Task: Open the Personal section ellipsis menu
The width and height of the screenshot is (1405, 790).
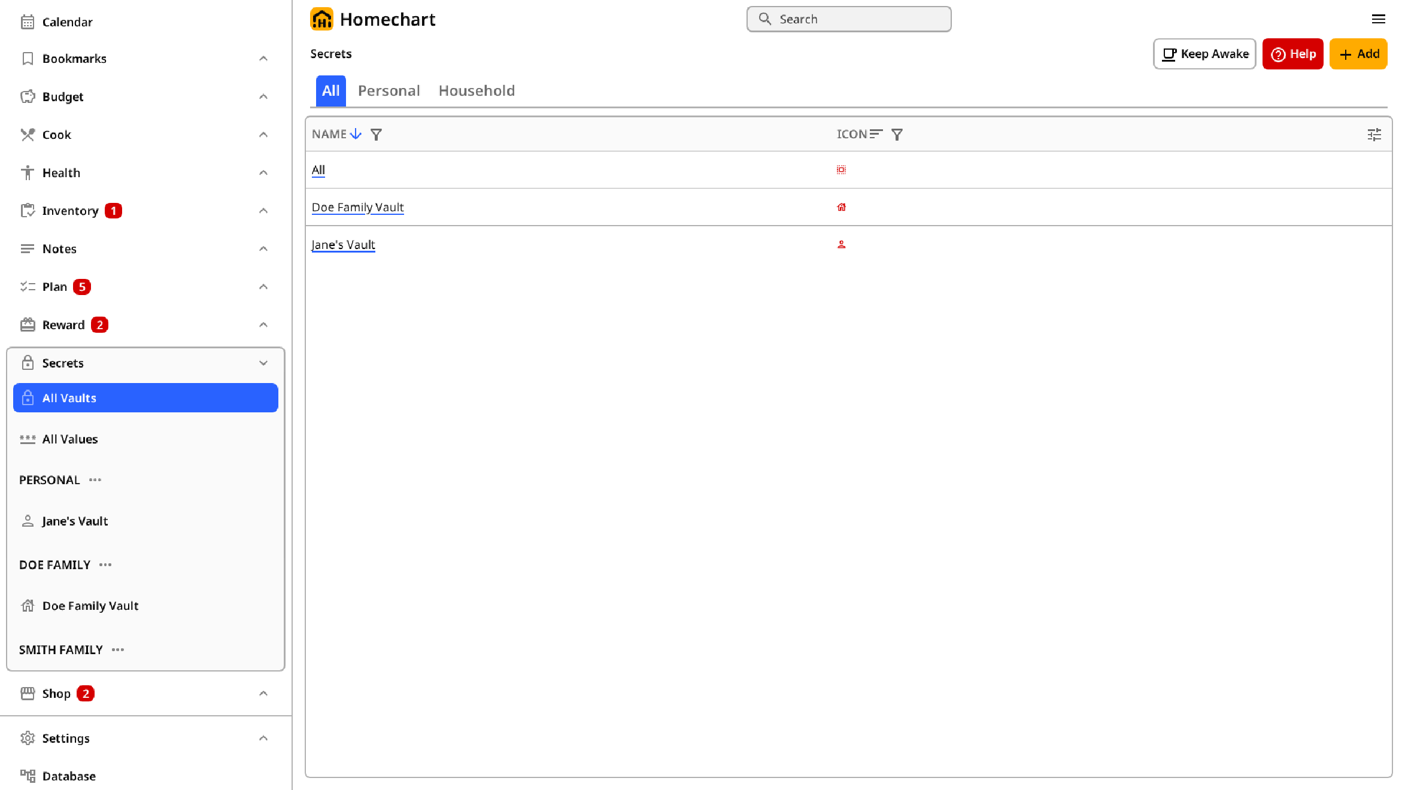Action: (95, 480)
